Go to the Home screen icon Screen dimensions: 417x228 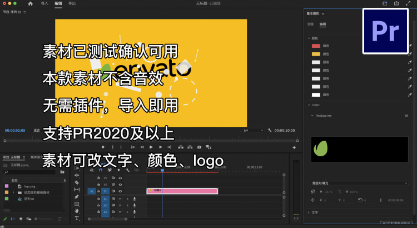click(31, 3)
